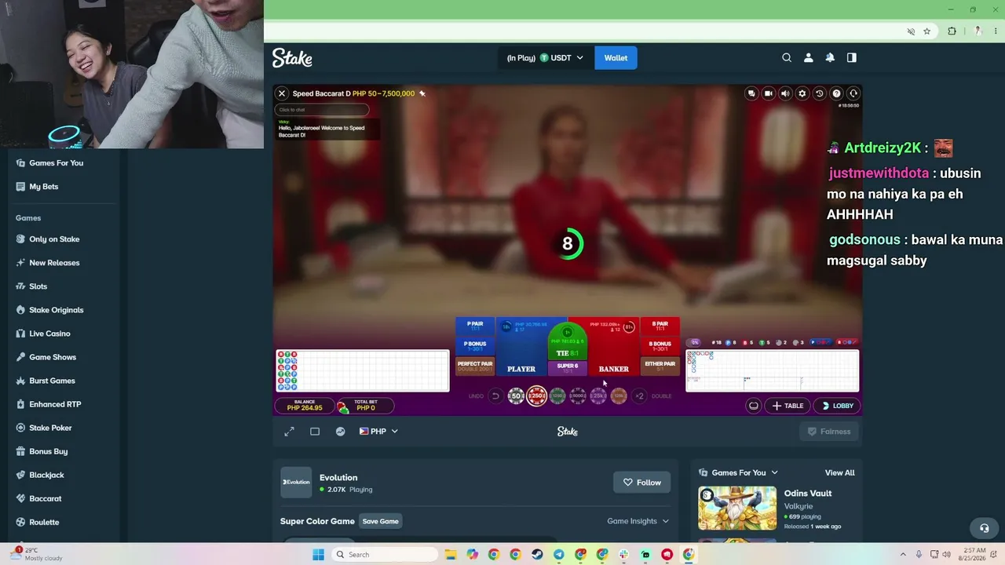Bet on EITHER PAIR
The width and height of the screenshot is (1005, 565).
660,366
